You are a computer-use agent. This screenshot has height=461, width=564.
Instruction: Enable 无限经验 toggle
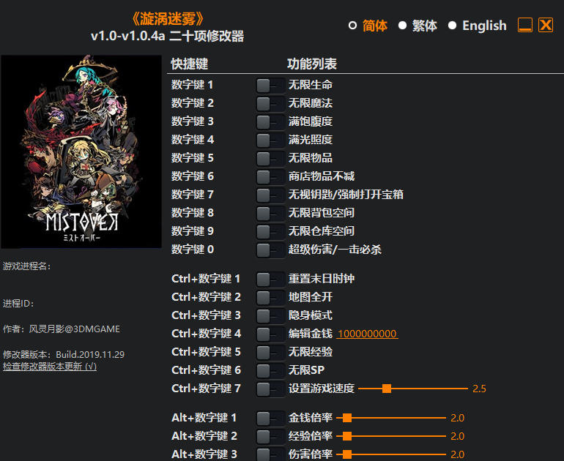point(270,353)
